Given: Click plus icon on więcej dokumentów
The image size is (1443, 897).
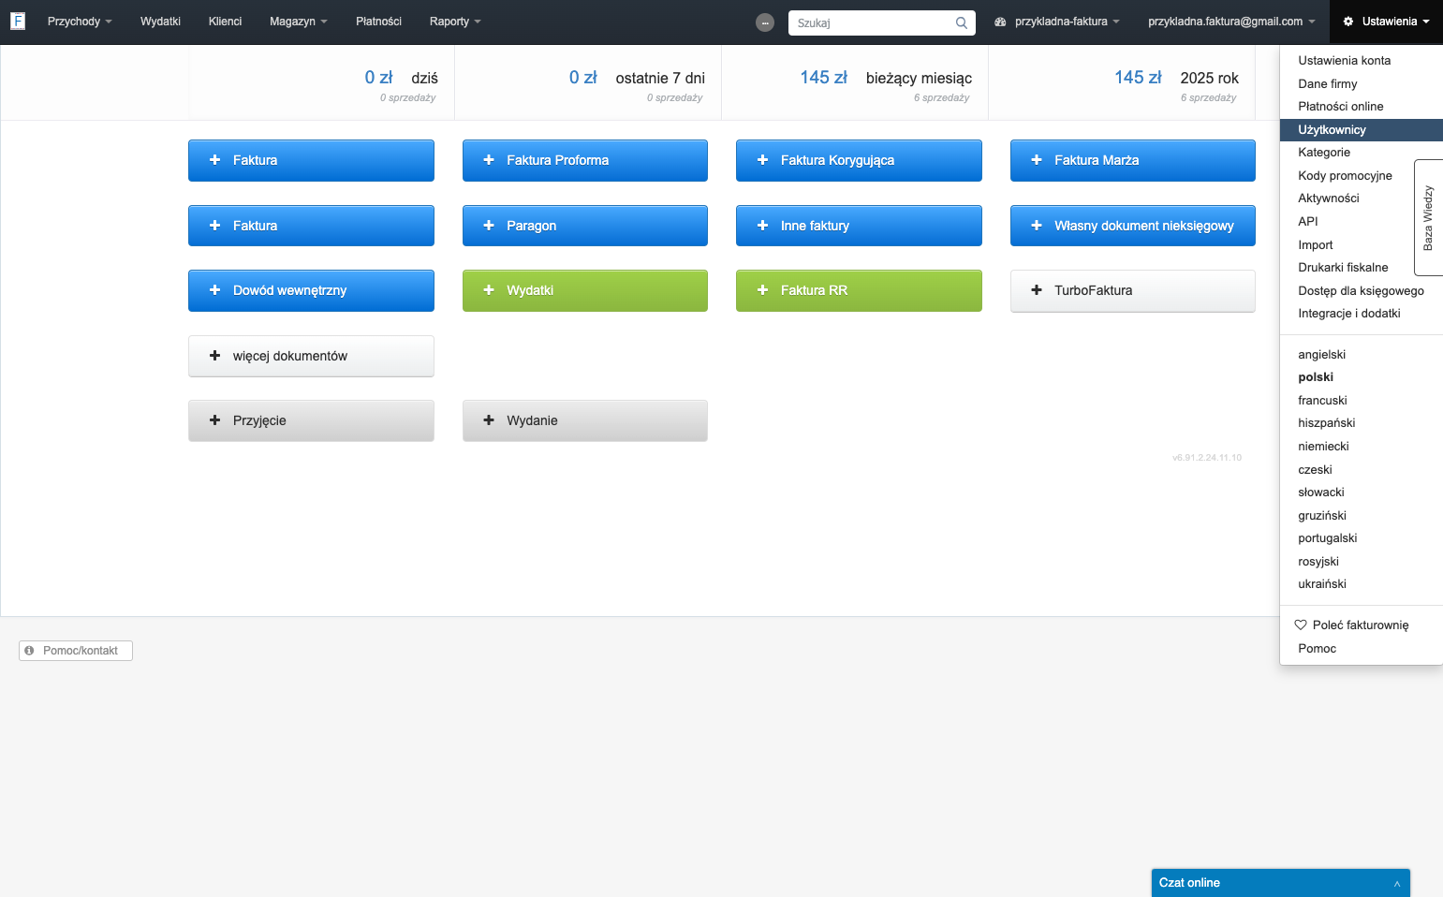Looking at the screenshot, I should point(214,356).
